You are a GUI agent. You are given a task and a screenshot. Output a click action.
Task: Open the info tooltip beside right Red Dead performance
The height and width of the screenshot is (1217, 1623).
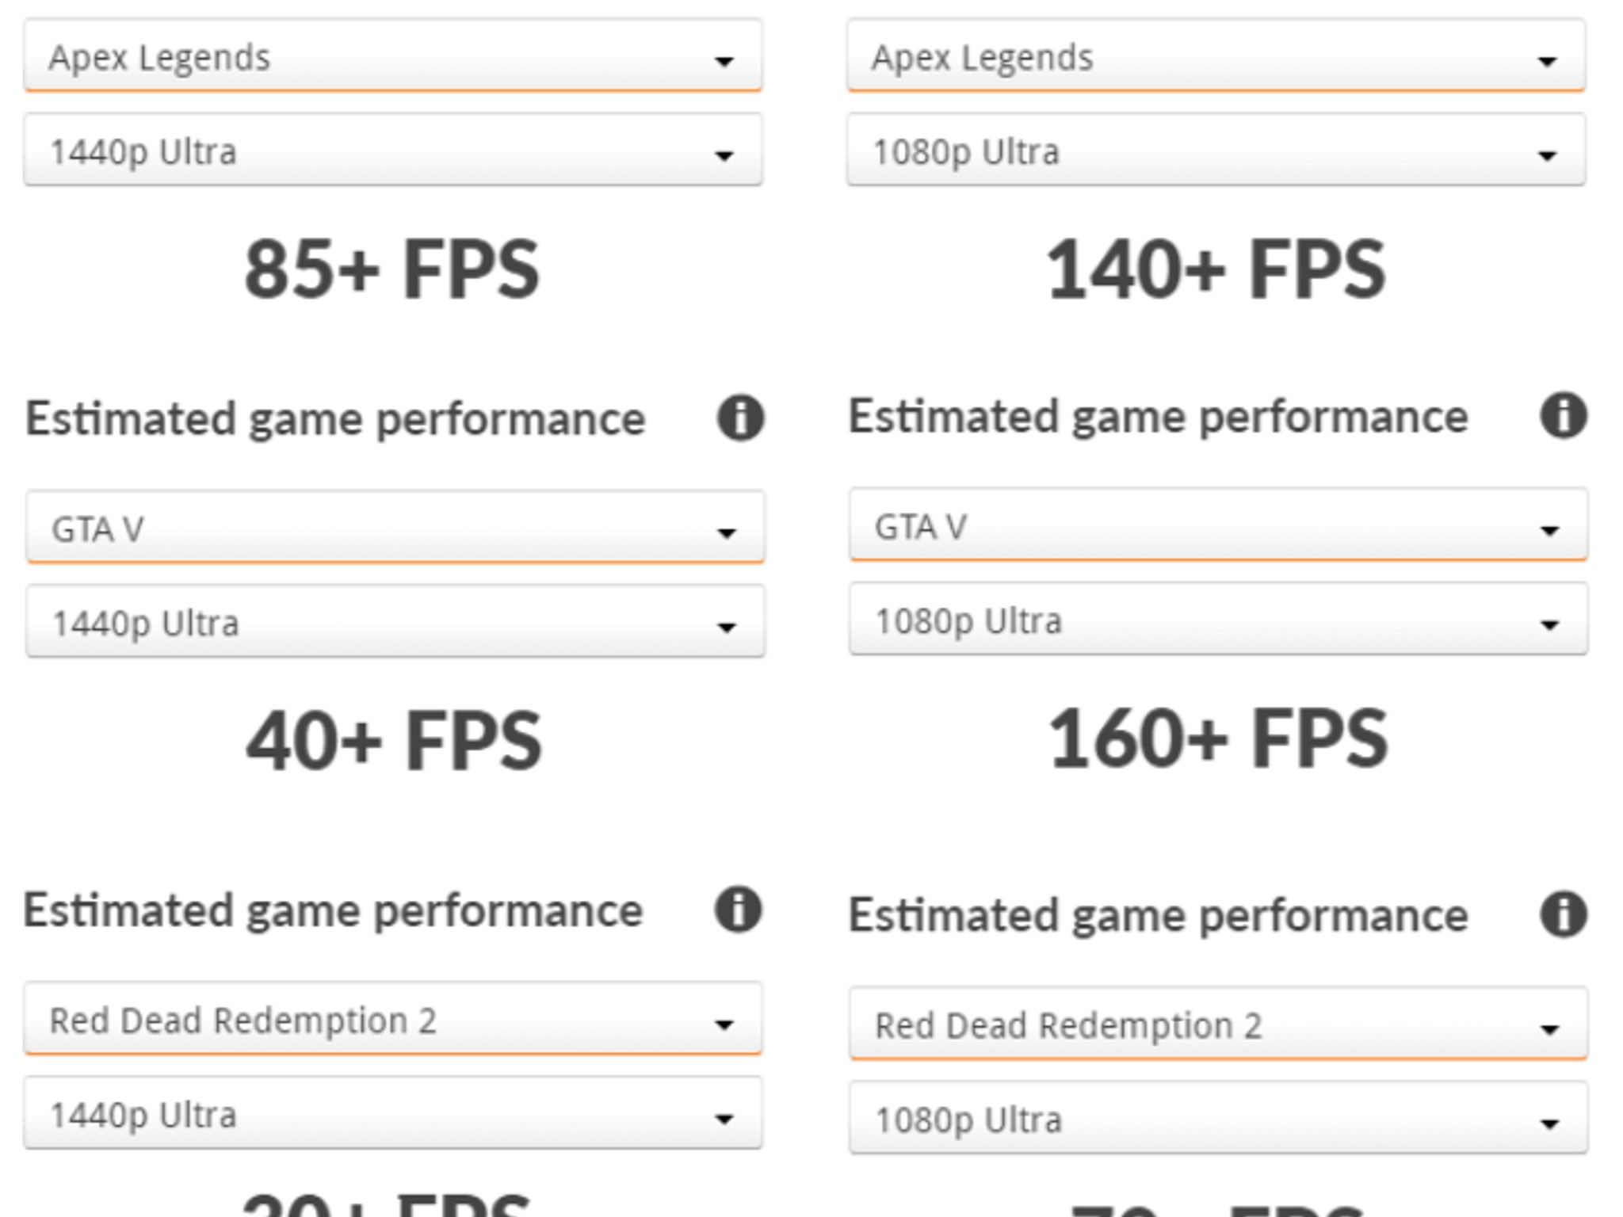pos(1563,914)
